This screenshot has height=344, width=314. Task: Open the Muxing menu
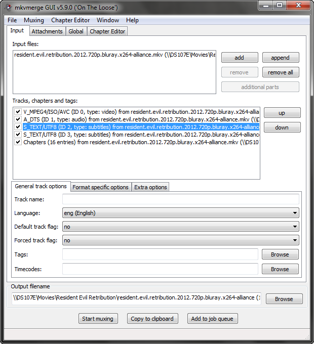(34, 20)
